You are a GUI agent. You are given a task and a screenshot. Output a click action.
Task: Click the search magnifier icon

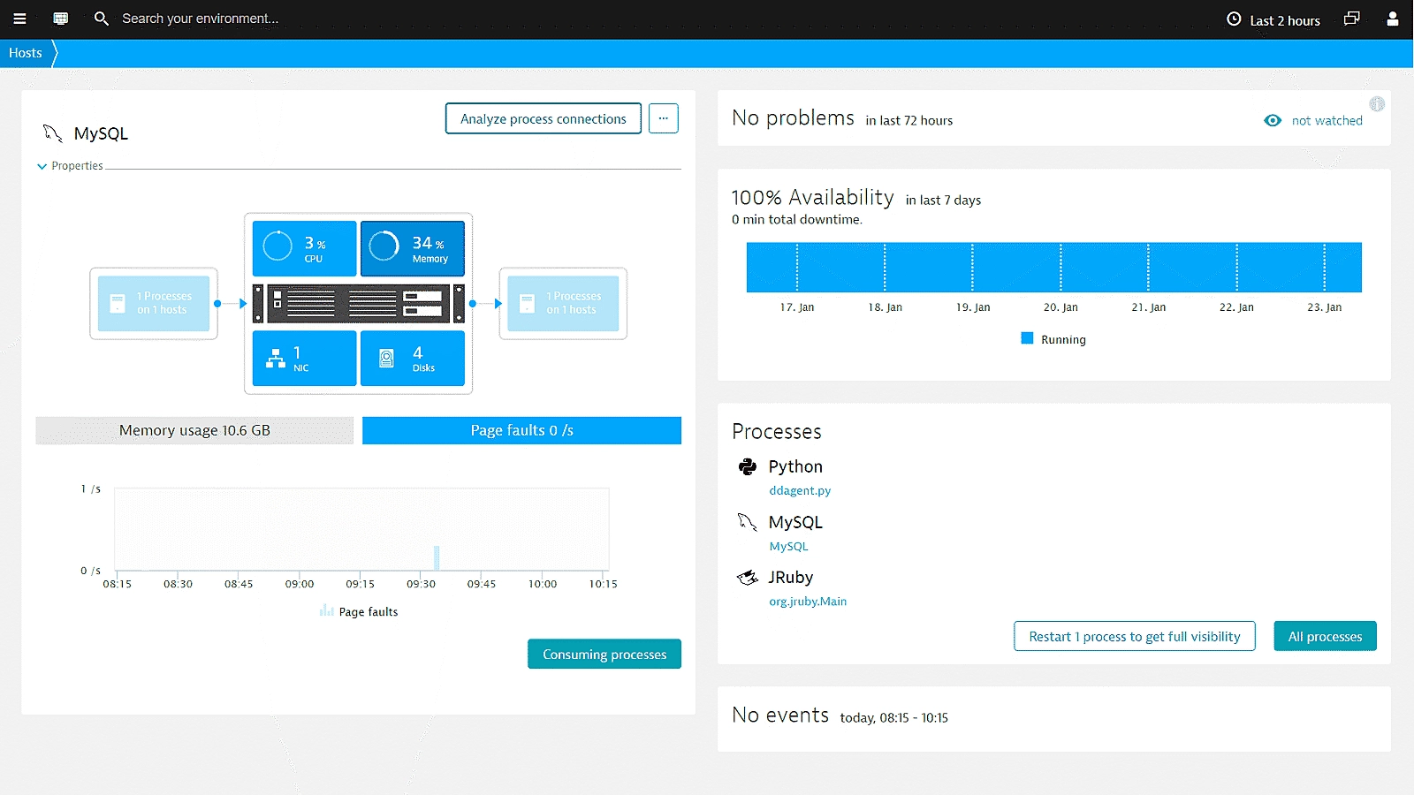tap(102, 19)
